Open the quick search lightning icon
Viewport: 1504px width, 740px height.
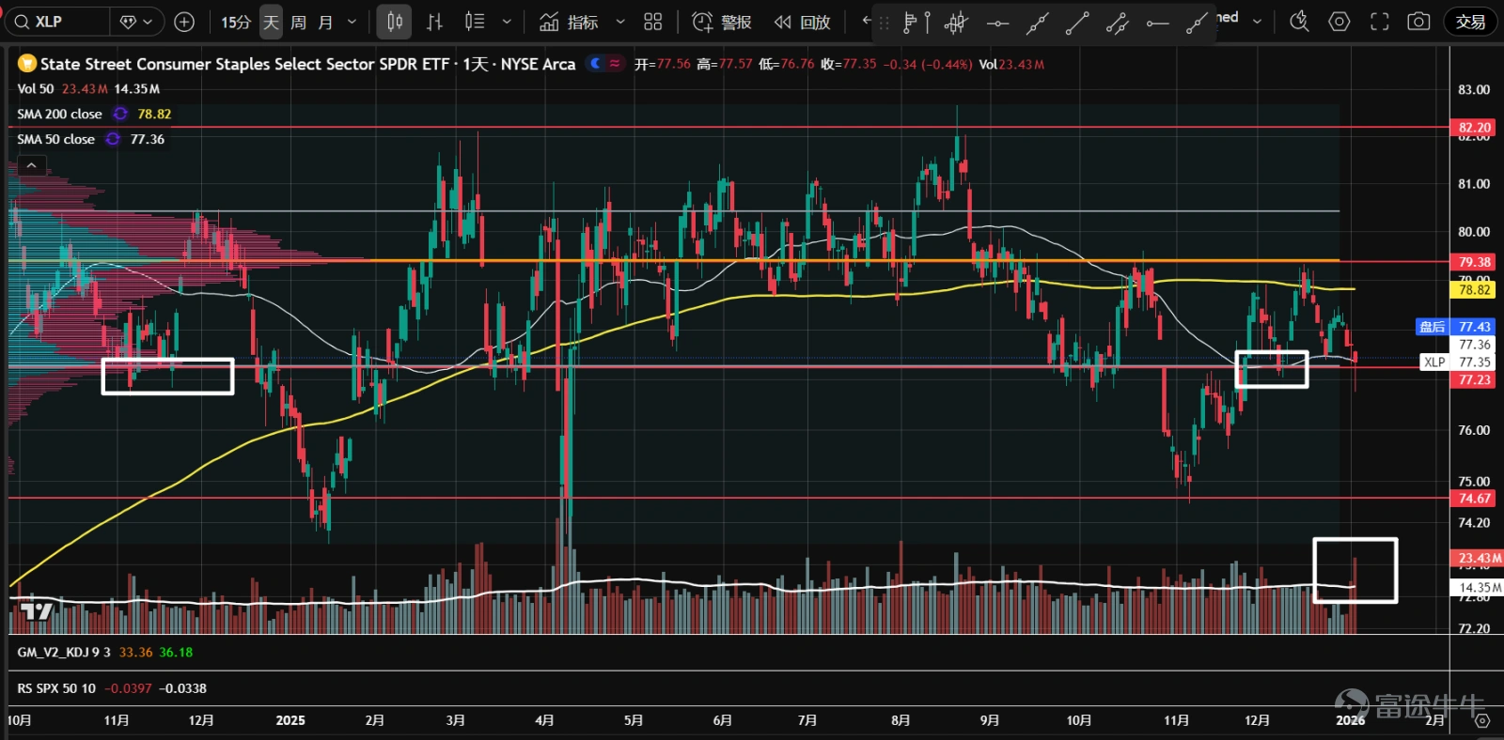point(1299,21)
